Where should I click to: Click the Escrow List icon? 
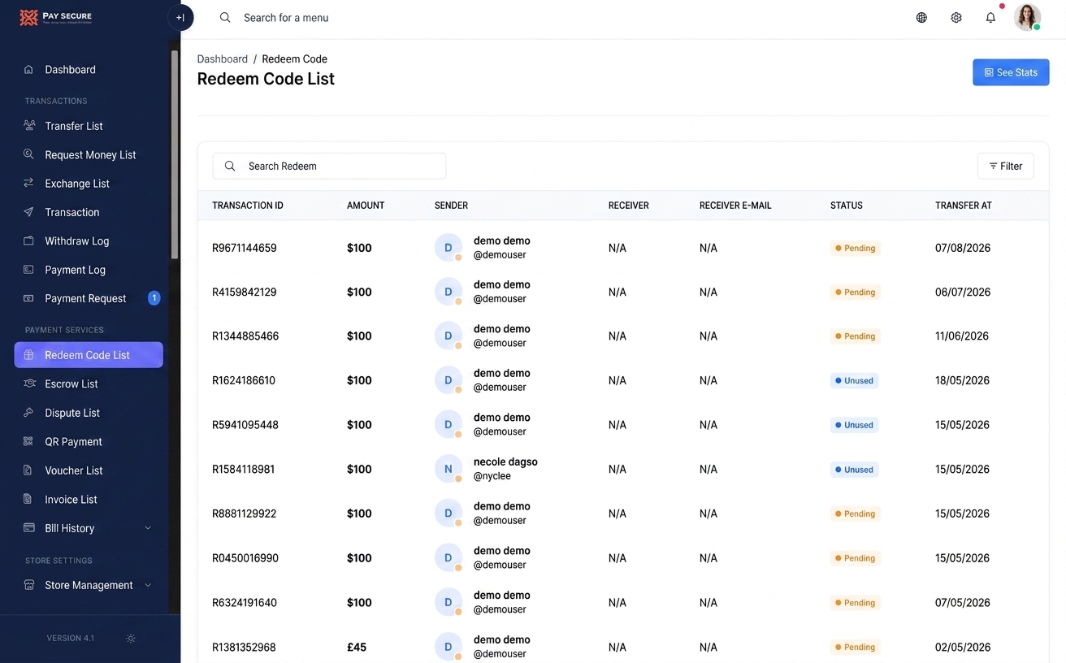pos(28,383)
